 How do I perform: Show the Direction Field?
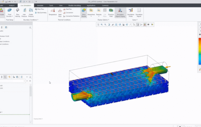coord(111,13)
